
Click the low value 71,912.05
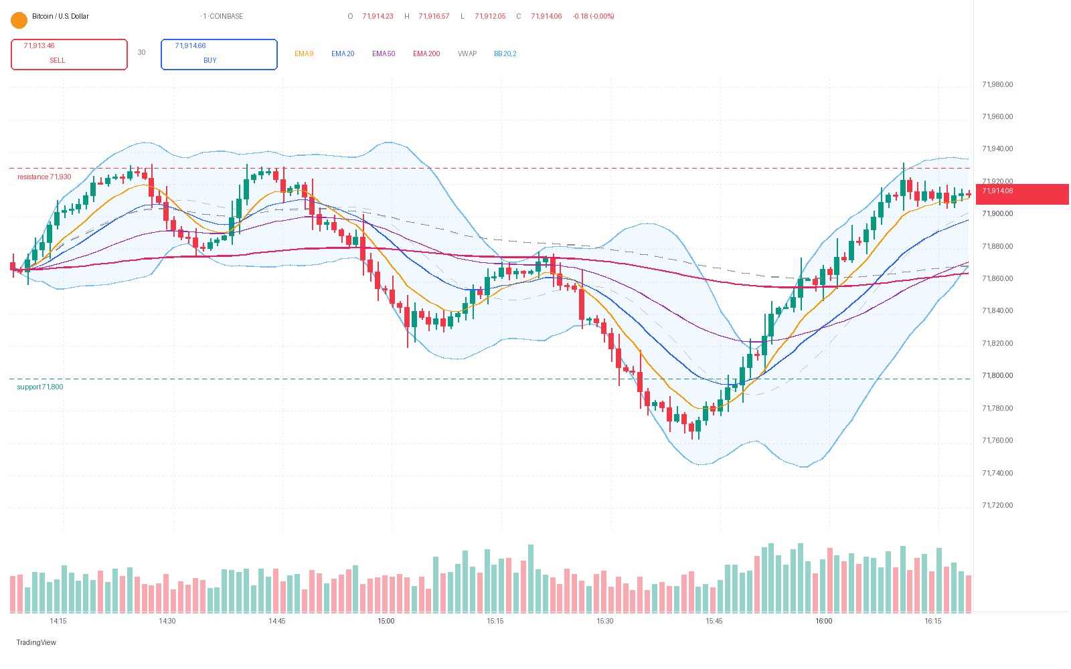coord(490,16)
